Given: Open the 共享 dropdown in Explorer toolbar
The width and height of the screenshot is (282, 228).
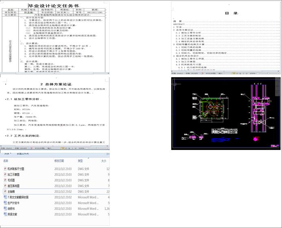Looking at the screenshot, I should (7, 154).
